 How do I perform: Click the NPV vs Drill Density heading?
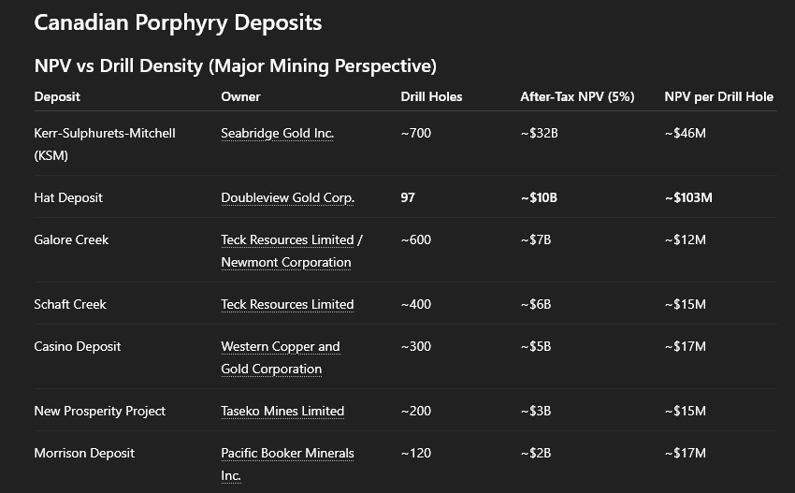click(x=235, y=66)
